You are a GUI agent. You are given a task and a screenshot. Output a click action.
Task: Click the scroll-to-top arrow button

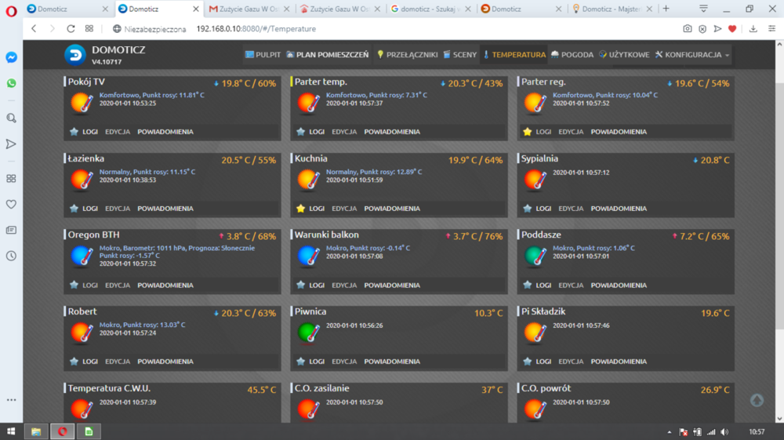click(x=757, y=400)
